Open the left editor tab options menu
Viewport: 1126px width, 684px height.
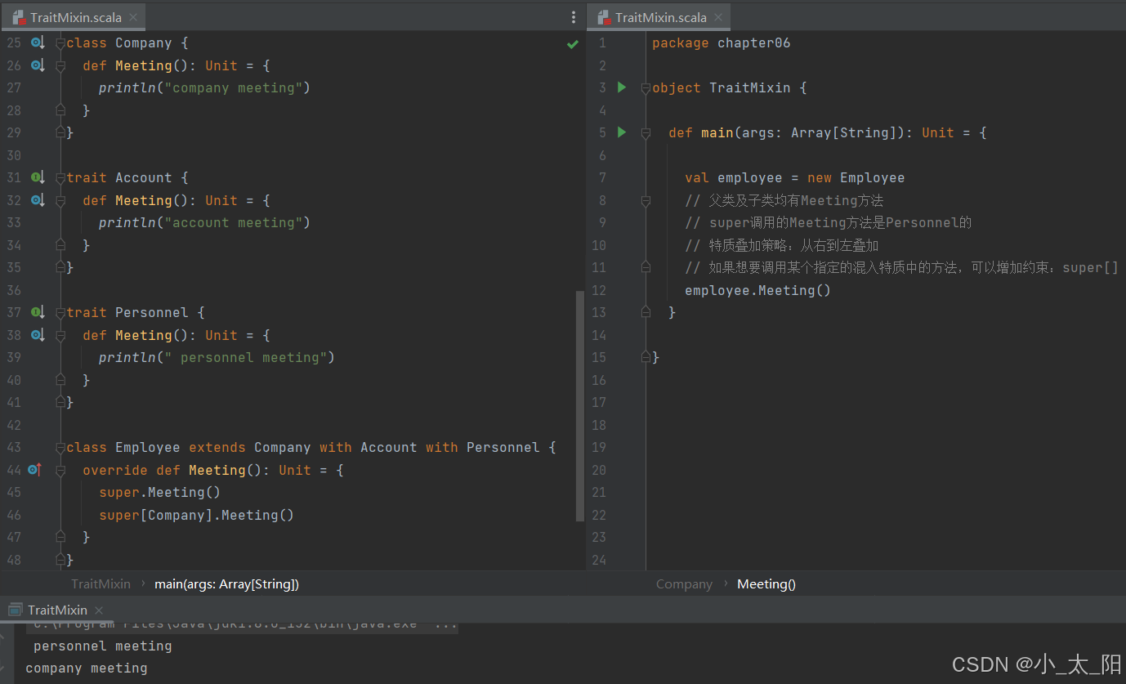[573, 17]
